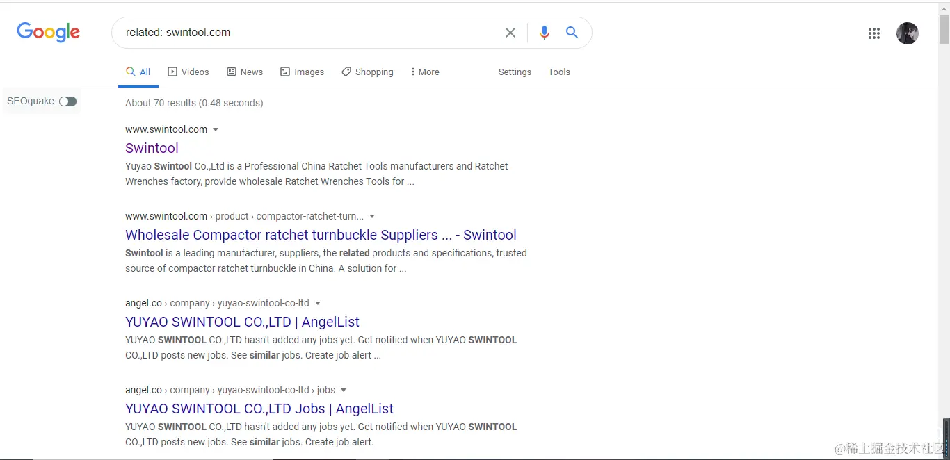Open Google apps grid
The image size is (950, 460).
click(874, 33)
